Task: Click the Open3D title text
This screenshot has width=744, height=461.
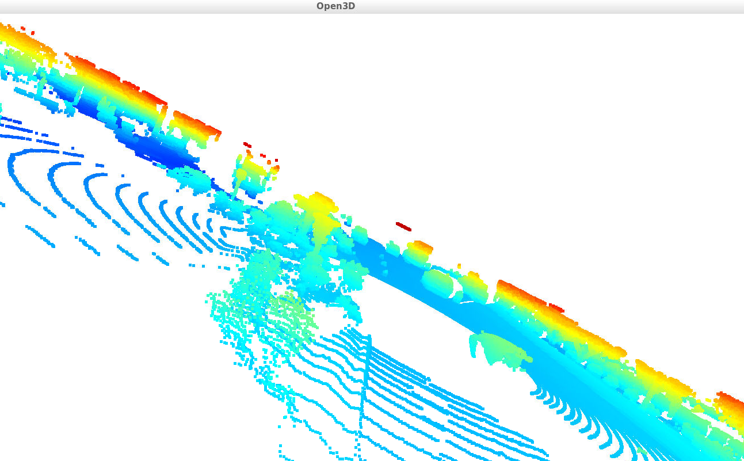Action: 337,6
